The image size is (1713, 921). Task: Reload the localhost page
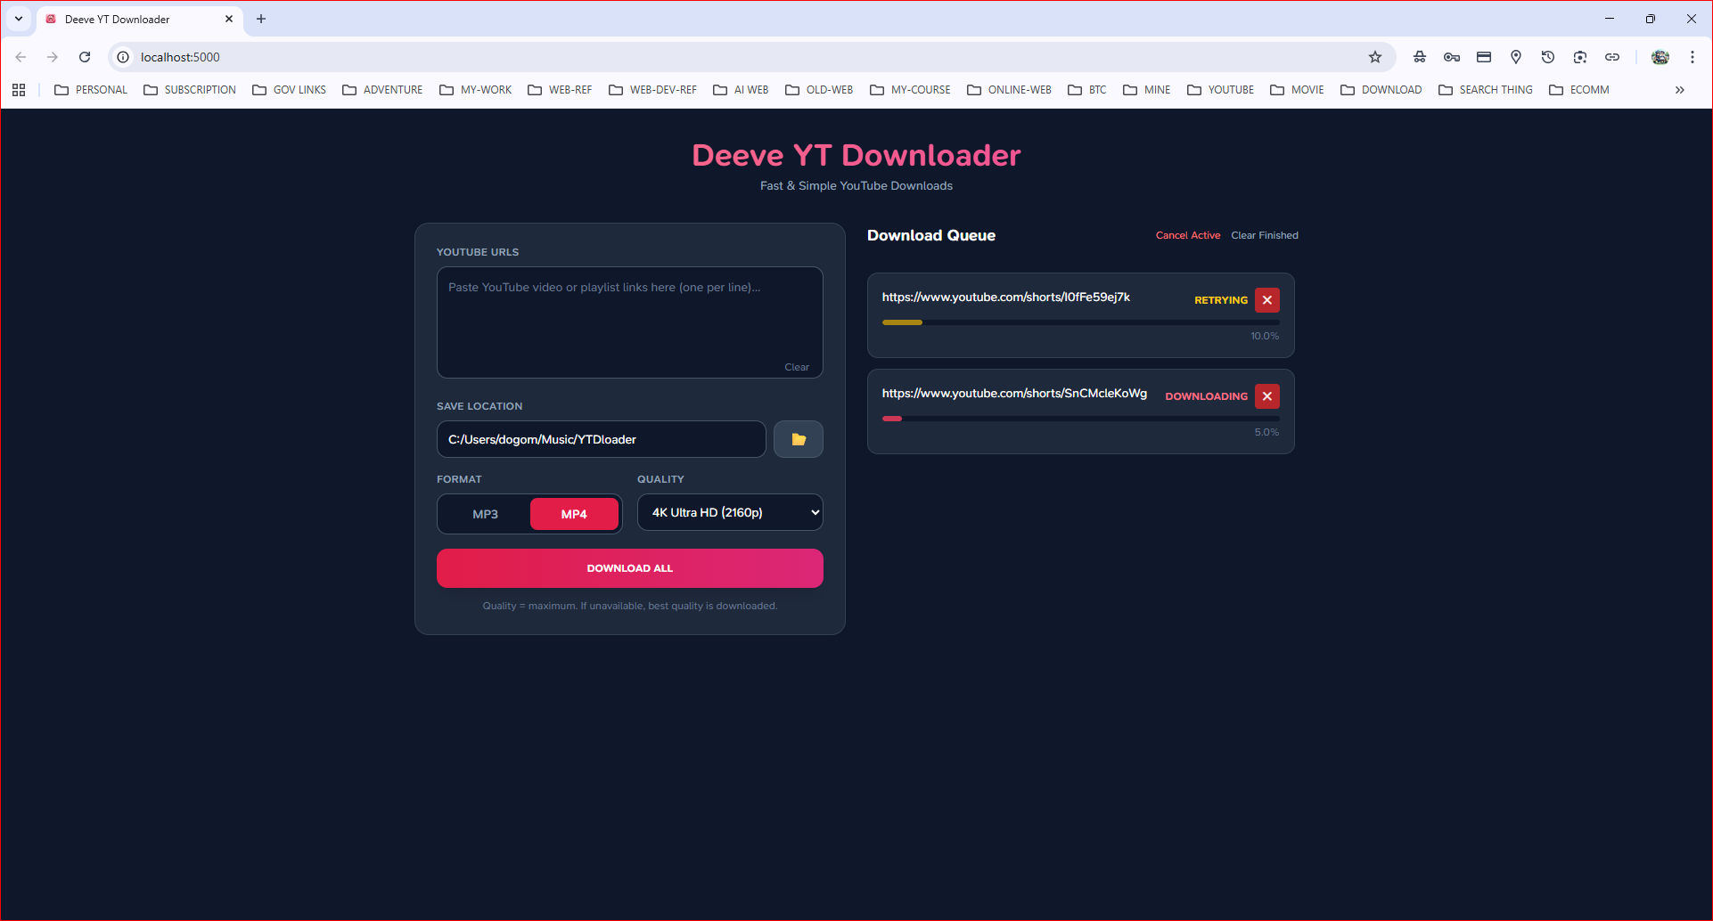(x=85, y=57)
